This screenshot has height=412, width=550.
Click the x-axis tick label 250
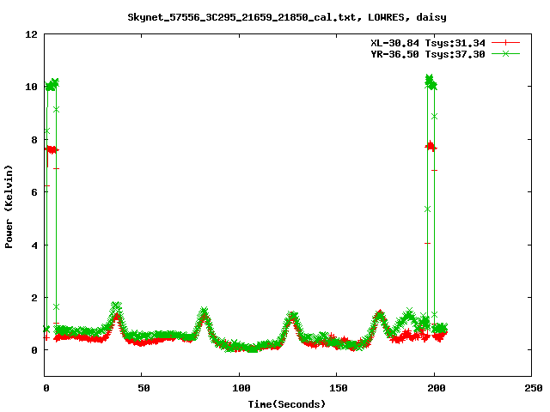pos(534,388)
